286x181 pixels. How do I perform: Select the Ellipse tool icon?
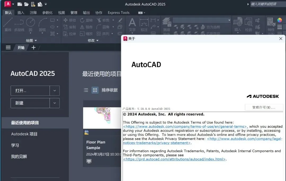coord(52,27)
